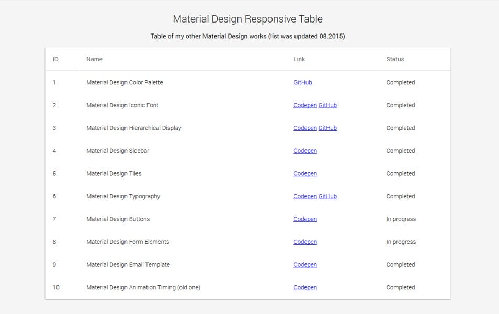
Task: Open the GitHub link for Material Design Hierarchical Display
Action: click(x=327, y=128)
